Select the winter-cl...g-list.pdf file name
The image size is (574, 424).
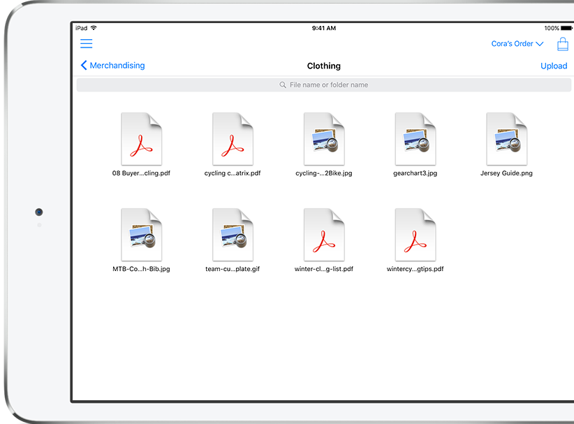point(324,269)
